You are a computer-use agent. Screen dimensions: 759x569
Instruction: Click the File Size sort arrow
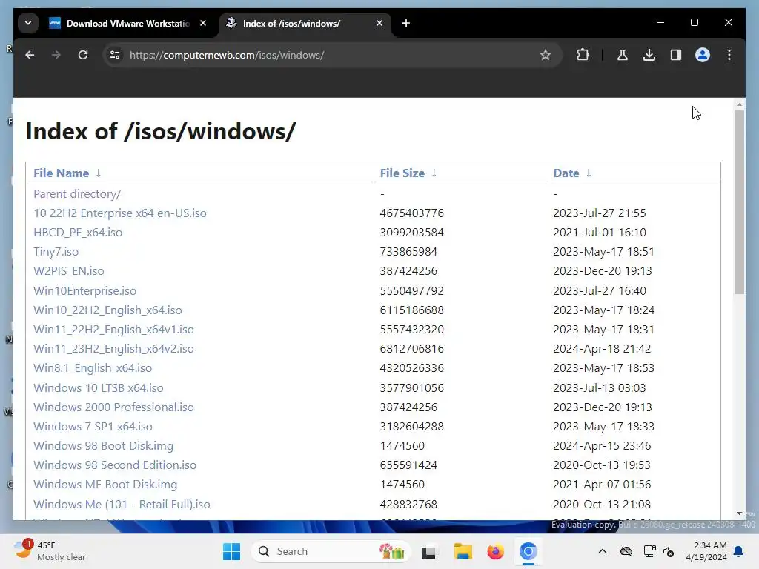coord(434,173)
